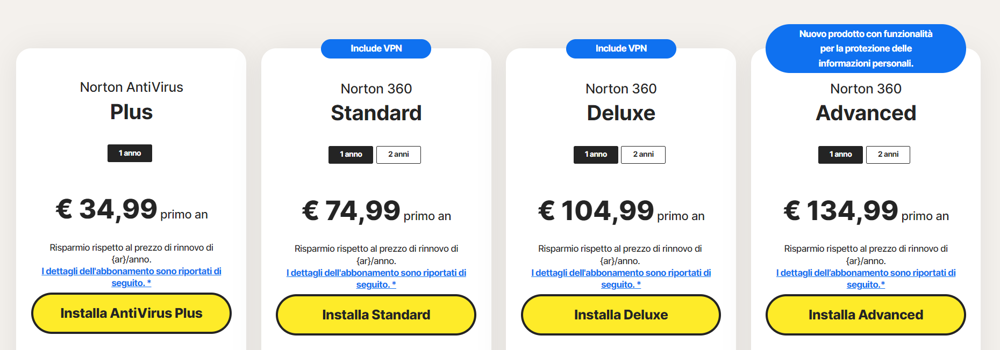Click the € 134,99 price on Advanced

tap(841, 210)
